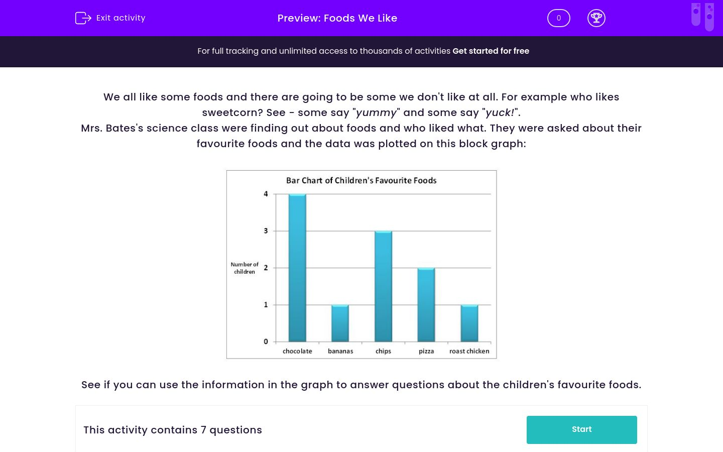
Task: Click the Exit activity text link
Action: coord(120,18)
